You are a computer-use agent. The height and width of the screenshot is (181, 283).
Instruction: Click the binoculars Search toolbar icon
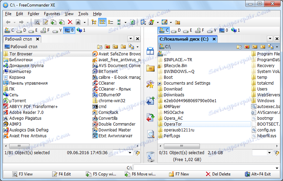78,22
